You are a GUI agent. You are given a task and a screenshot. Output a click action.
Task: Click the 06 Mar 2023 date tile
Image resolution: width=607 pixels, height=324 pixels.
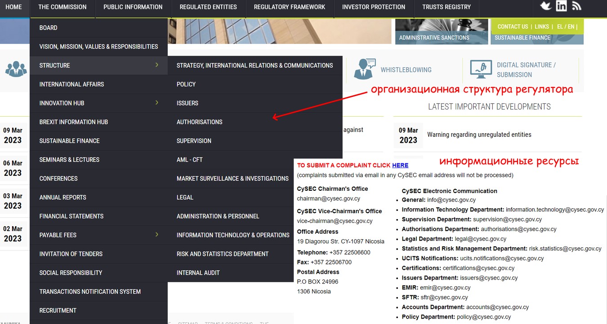tap(13, 168)
